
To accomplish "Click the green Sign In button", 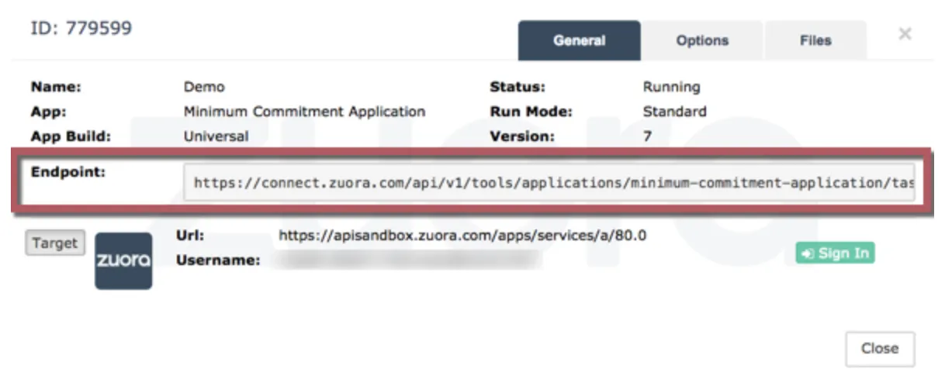I will click(x=835, y=253).
